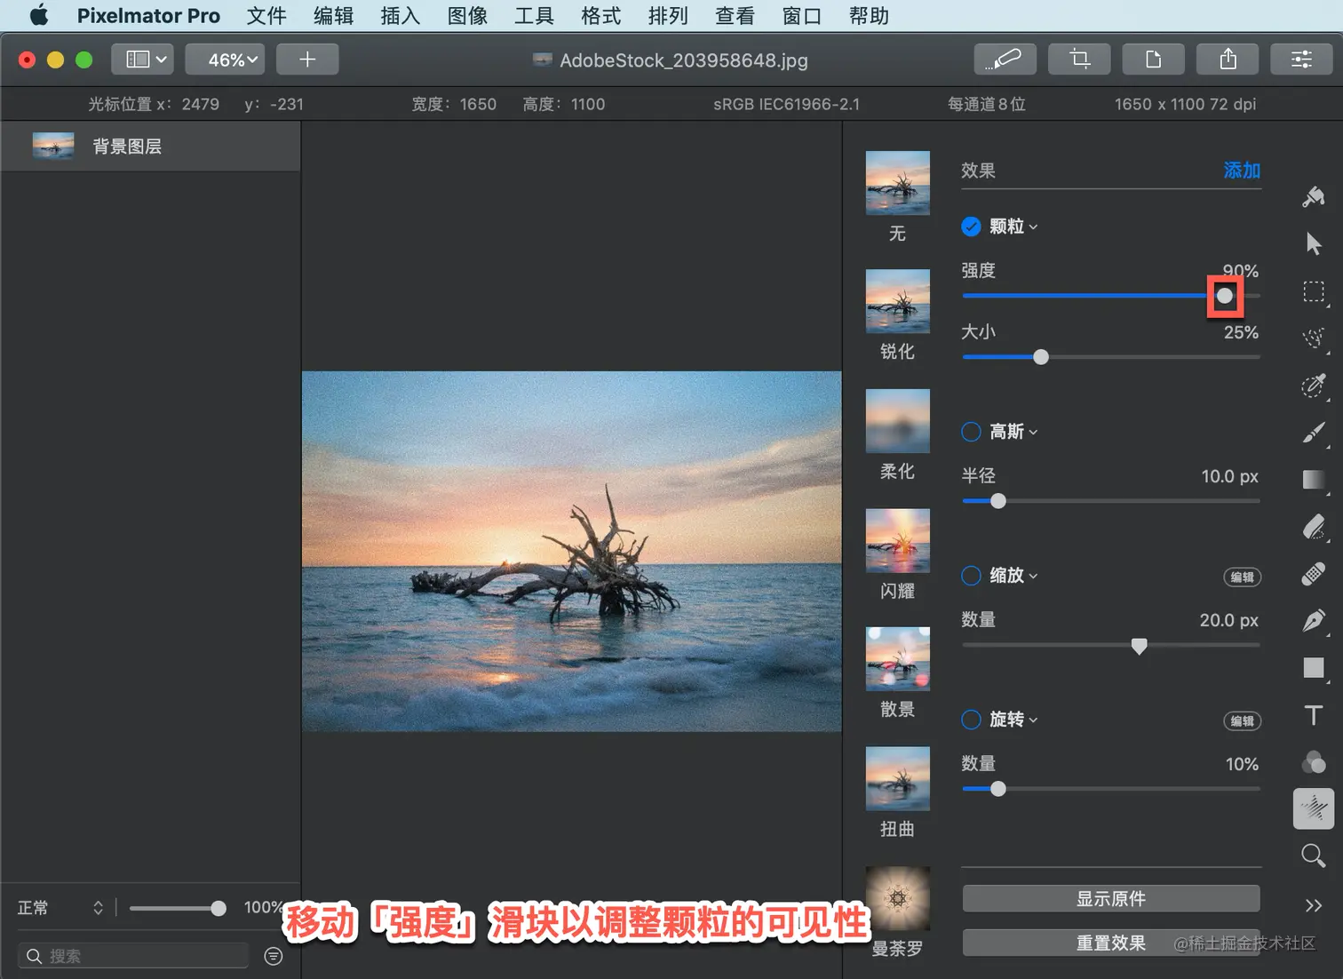
Task: Click the layer filter icon beside search
Action: 274,956
